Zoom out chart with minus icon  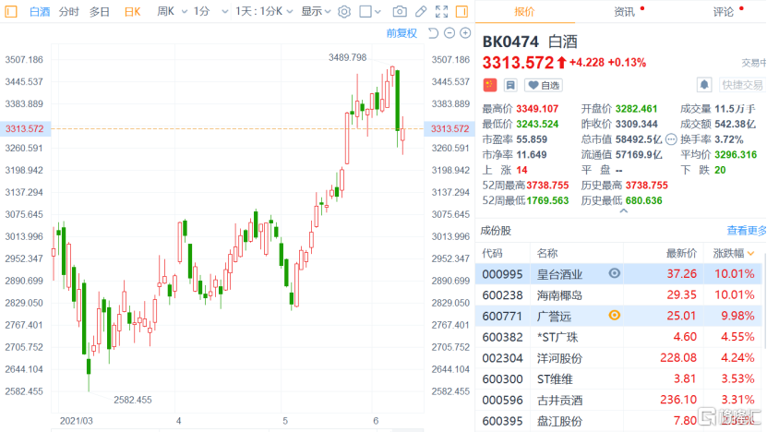(x=449, y=33)
